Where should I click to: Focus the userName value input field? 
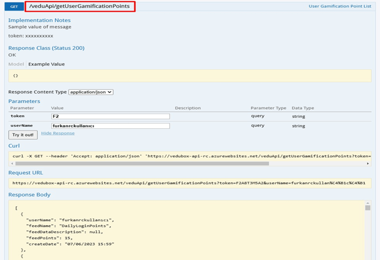pos(110,126)
